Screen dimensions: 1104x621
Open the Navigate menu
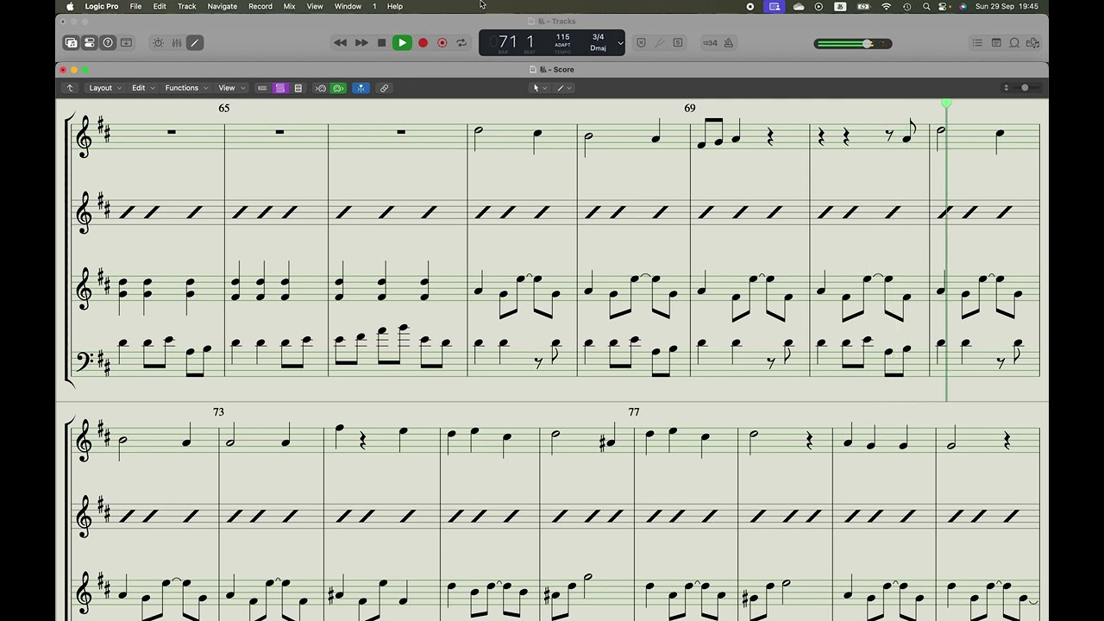coord(222,6)
